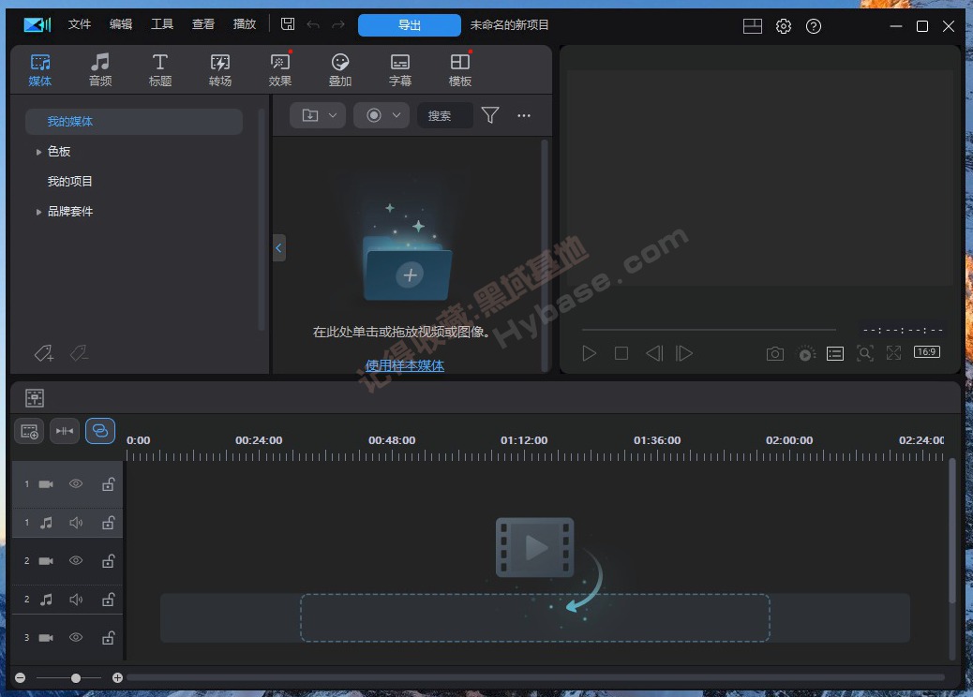Take a snapshot with the camera icon
This screenshot has height=697, width=973.
pos(775,353)
